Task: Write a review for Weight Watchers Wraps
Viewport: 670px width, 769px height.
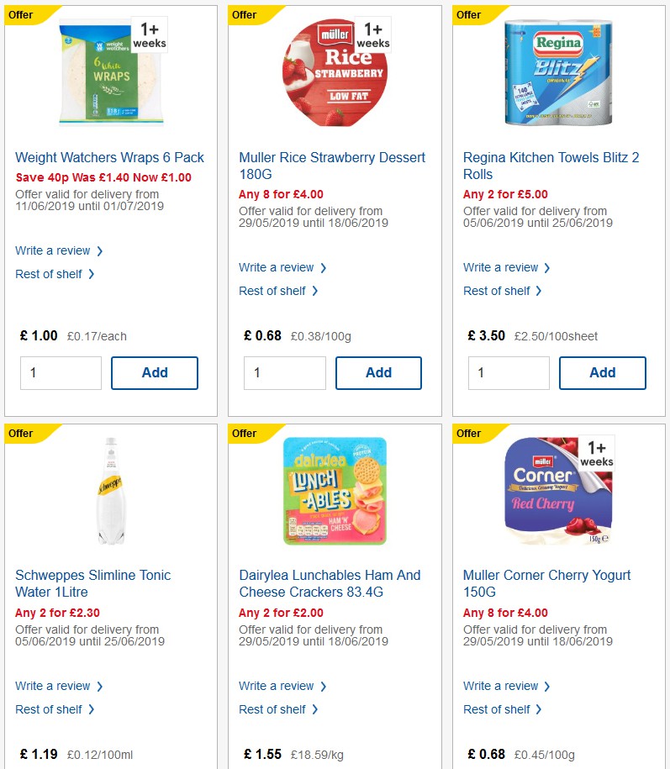Action: [53, 250]
